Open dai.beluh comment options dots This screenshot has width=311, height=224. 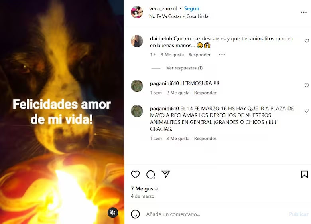pyautogui.click(x=222, y=54)
